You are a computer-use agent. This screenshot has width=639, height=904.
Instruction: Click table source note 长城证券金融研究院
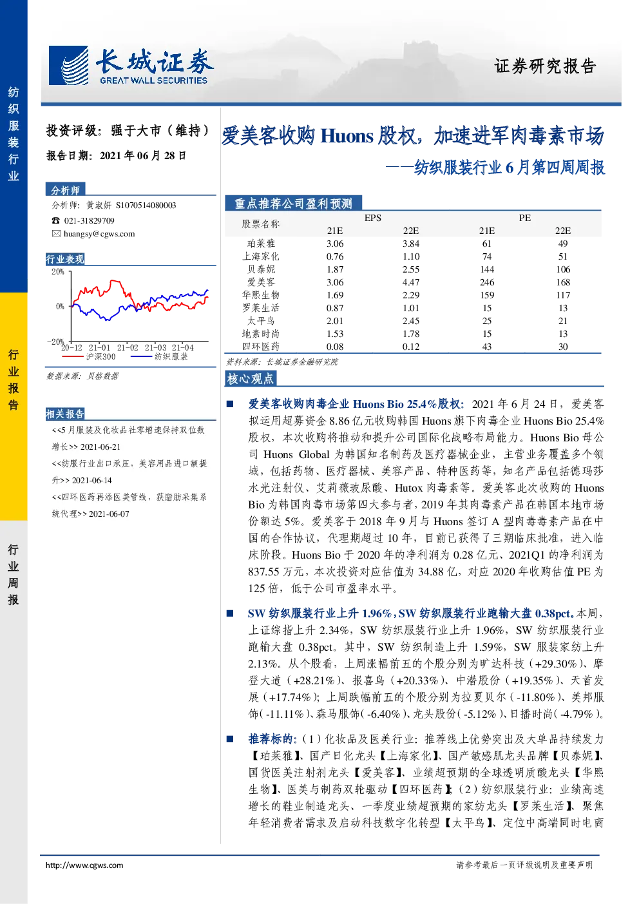[x=302, y=362]
